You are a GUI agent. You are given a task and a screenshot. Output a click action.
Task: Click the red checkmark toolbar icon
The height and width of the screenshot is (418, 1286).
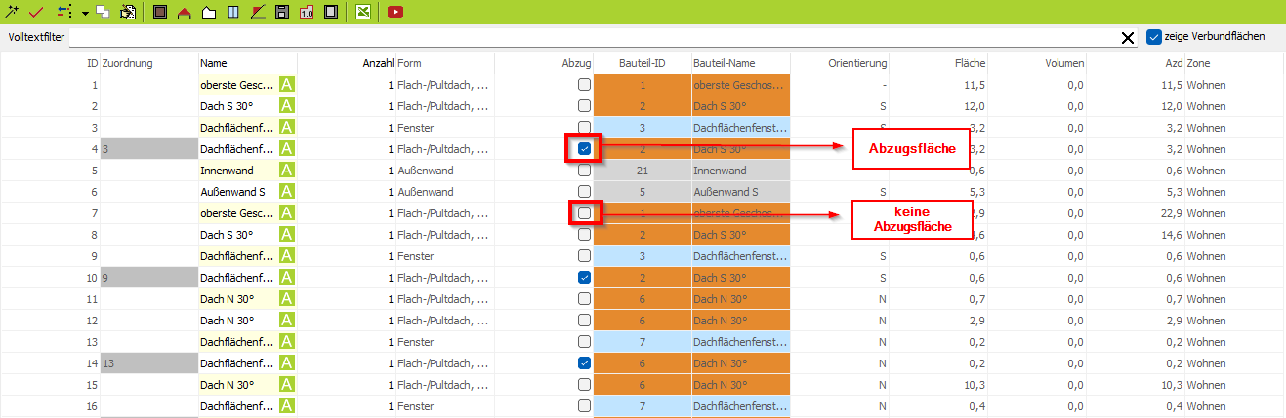(36, 12)
